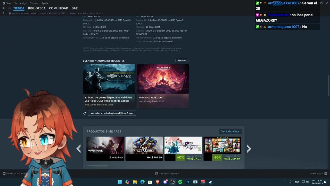The height and width of the screenshot is (186, 330).
Task: Open Helldivers 2 x Halo ODST announcement image
Action: coord(109,79)
